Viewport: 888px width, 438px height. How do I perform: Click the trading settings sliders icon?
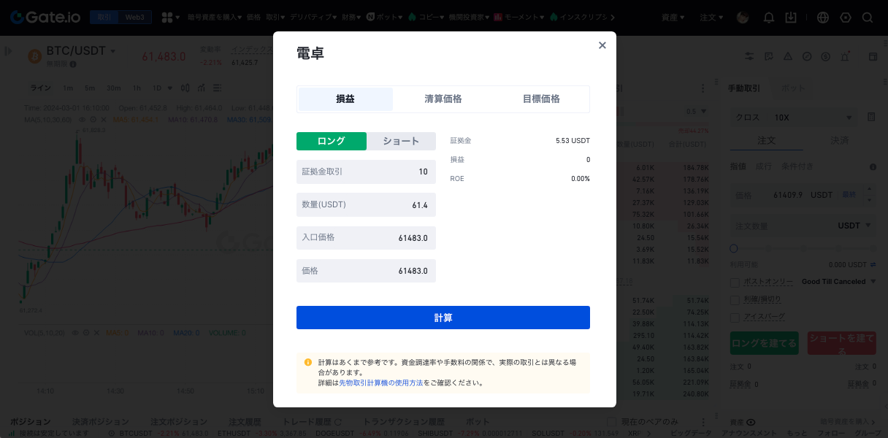point(749,56)
